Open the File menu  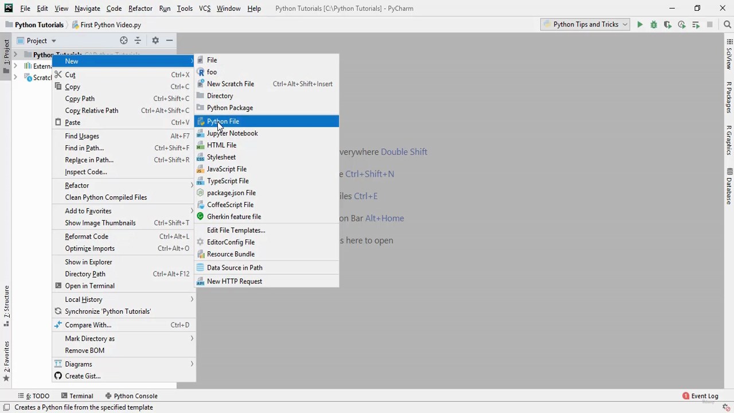coord(25,9)
